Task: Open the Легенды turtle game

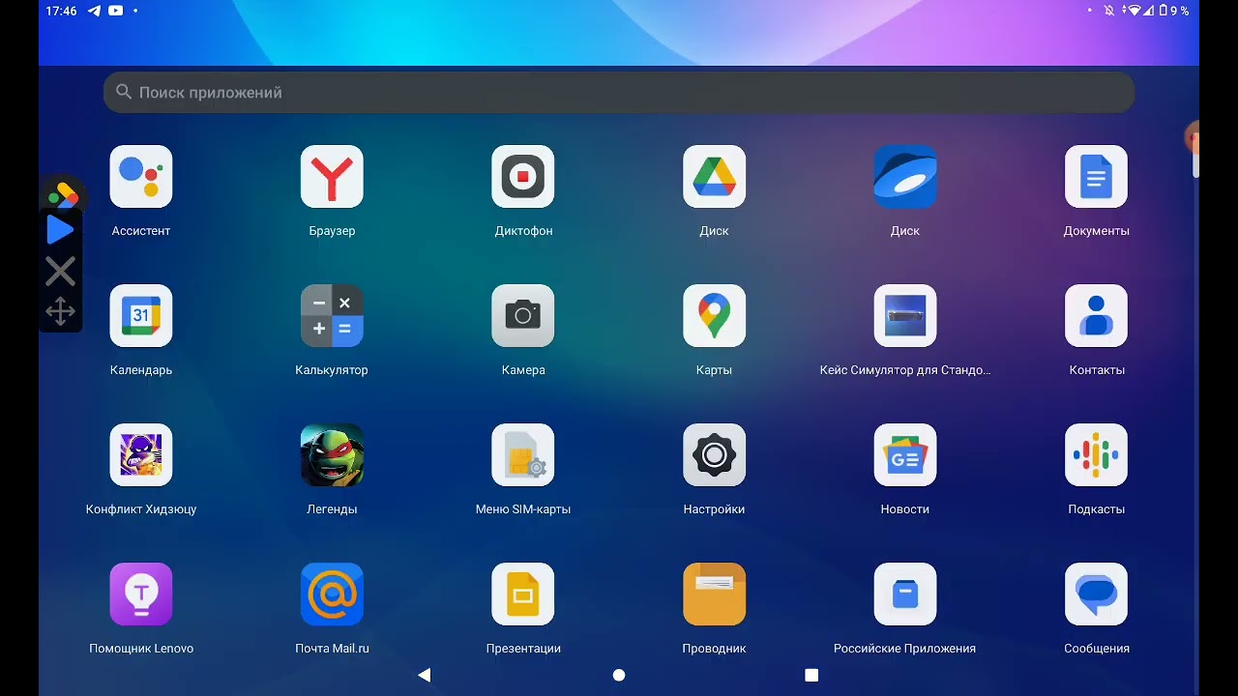Action: (332, 455)
